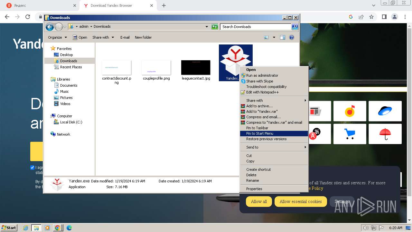
Task: Open cookie Settings button
Action: point(342,201)
